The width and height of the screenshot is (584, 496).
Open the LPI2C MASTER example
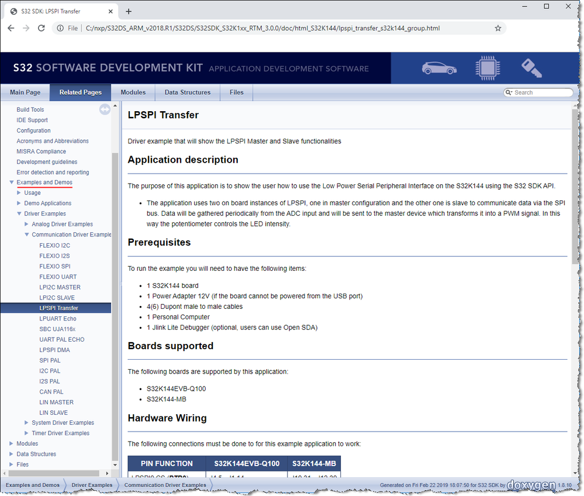point(60,287)
